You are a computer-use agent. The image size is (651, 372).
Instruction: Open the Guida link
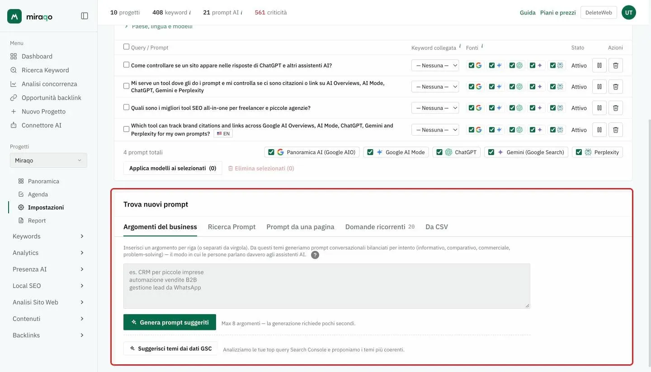click(x=528, y=13)
